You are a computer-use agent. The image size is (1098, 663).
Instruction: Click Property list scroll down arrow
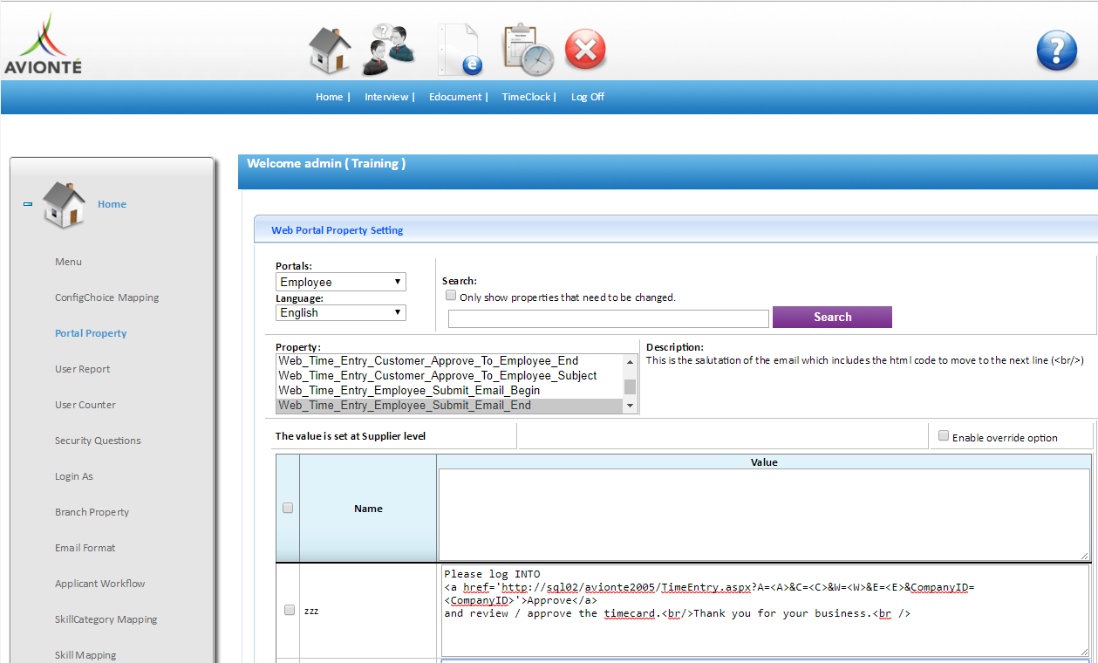click(631, 407)
